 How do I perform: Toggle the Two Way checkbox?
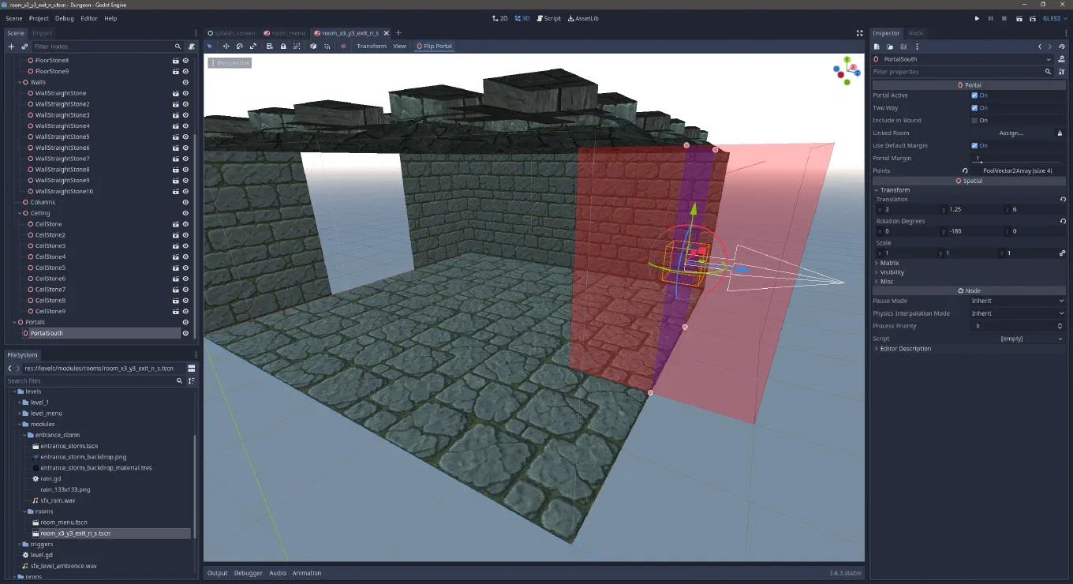coord(974,108)
